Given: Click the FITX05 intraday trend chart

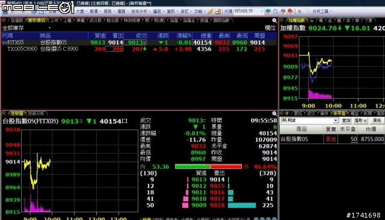Looking at the screenshot, I should [x=79, y=171].
